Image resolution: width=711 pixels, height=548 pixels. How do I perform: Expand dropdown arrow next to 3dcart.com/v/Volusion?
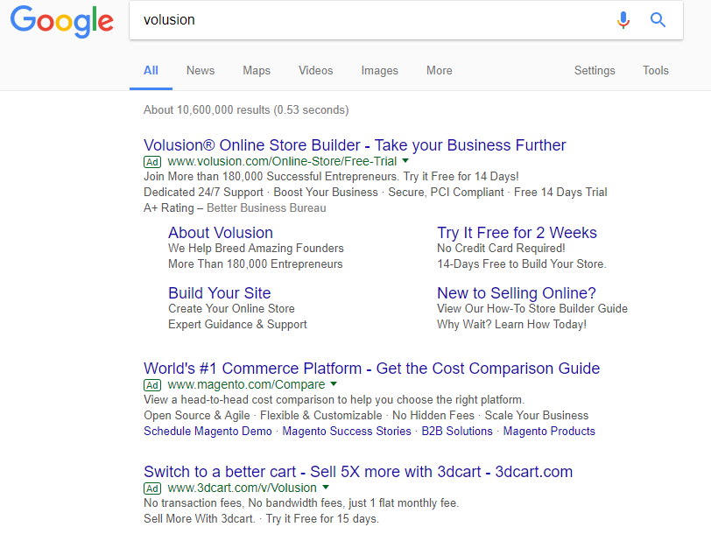pos(326,487)
